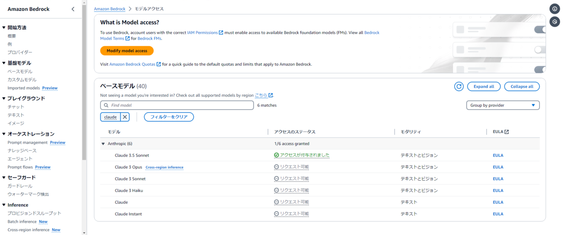
Task: Open ベースモデル in the sidebar
Action: pos(20,72)
